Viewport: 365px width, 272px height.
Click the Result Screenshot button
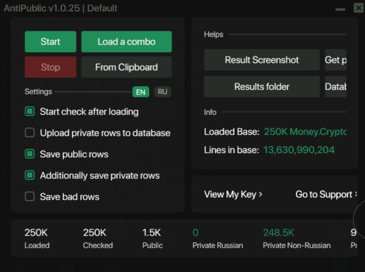coord(261,60)
